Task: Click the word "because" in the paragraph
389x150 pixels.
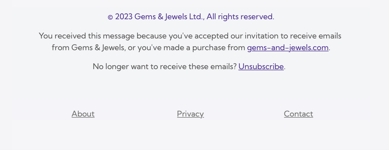Action: point(151,36)
